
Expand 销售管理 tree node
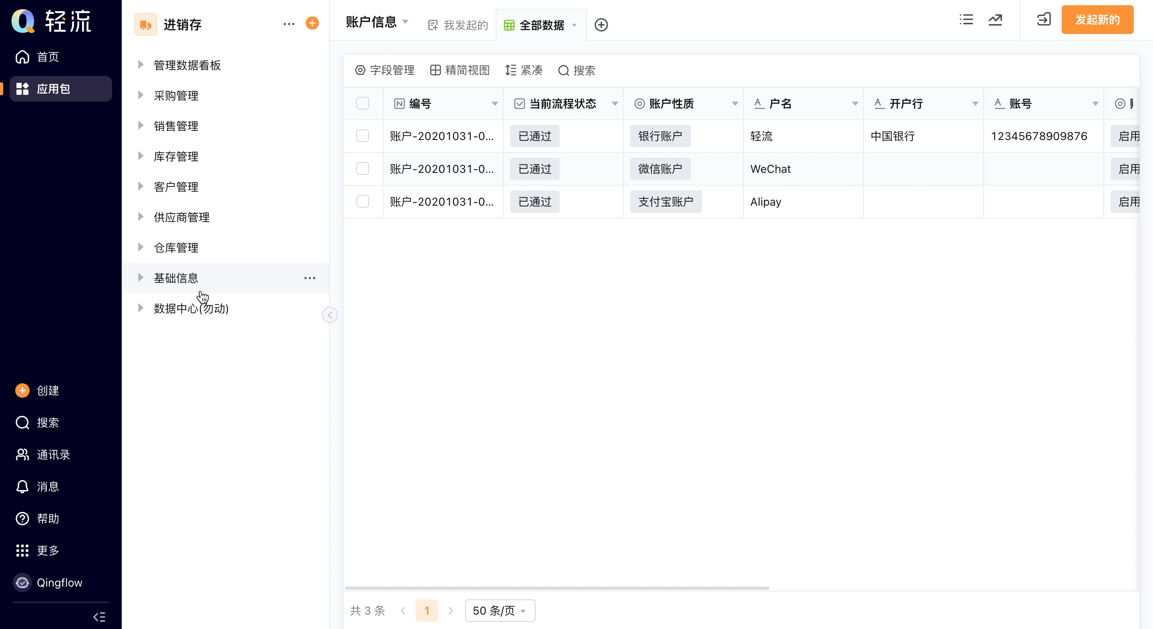[141, 126]
